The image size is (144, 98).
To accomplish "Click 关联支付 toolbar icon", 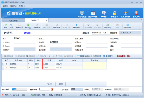I will tap(97, 26).
